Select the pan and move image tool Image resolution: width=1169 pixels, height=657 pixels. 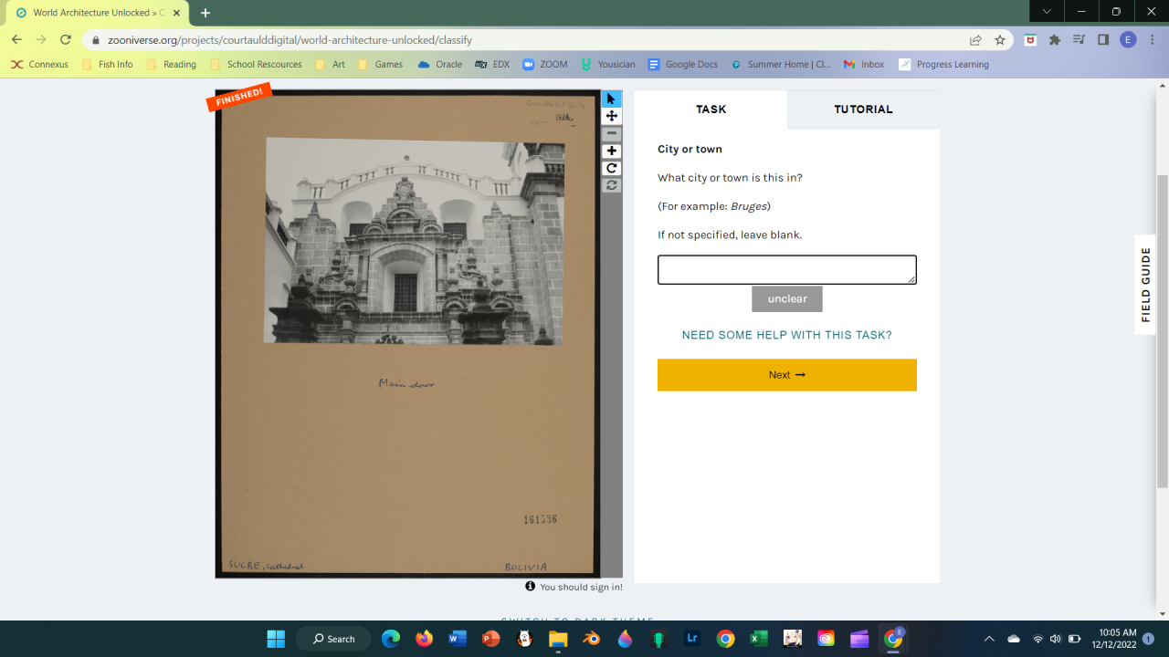click(x=612, y=116)
